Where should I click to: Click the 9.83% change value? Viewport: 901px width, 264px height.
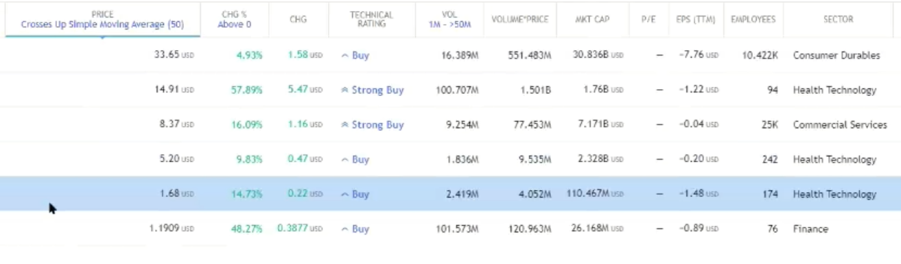[x=249, y=159]
